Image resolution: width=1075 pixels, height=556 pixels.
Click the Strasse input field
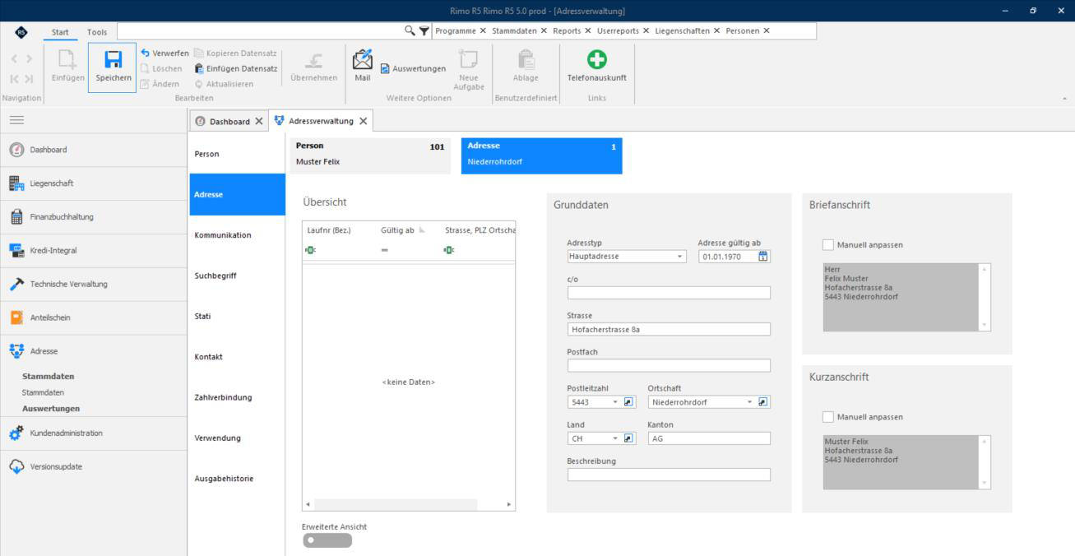pyautogui.click(x=669, y=329)
